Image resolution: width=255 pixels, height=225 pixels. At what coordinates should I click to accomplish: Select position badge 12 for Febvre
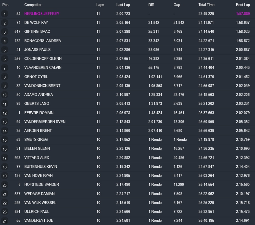tap(5, 113)
